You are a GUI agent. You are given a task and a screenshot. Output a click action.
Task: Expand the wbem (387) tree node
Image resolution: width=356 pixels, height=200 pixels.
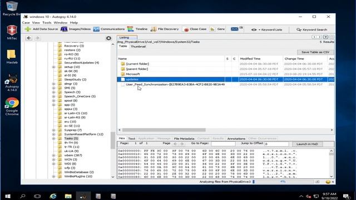(x=54, y=156)
